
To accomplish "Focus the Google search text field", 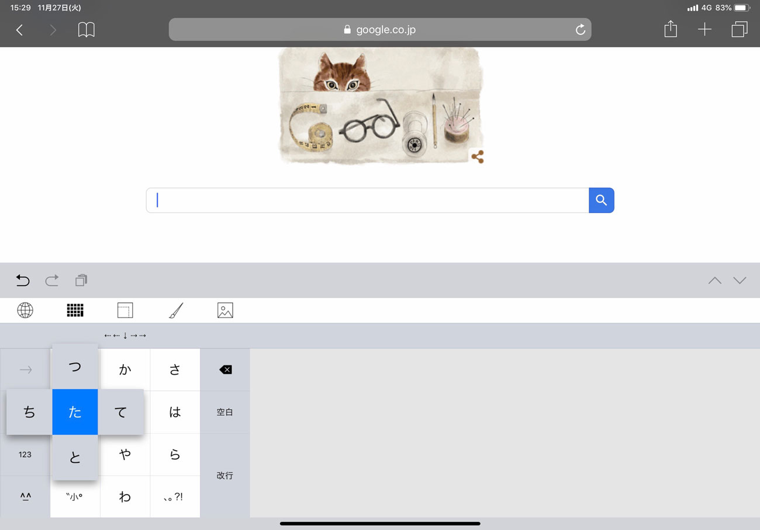I will [x=368, y=200].
